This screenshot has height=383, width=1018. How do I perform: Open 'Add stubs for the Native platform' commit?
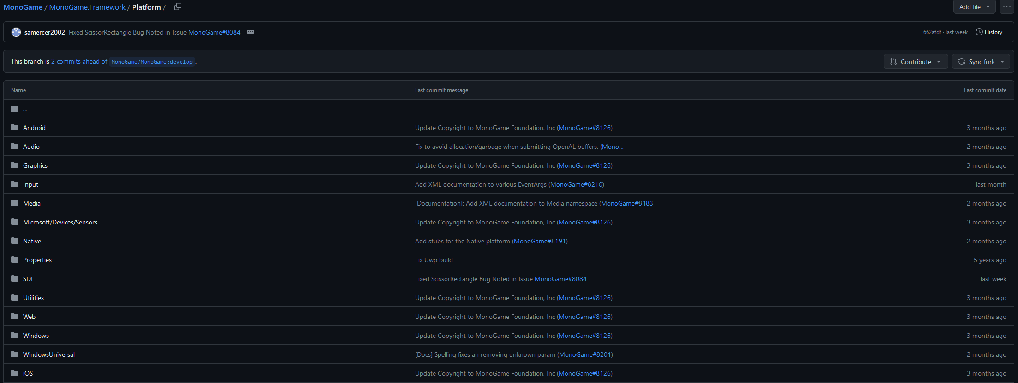(x=463, y=241)
